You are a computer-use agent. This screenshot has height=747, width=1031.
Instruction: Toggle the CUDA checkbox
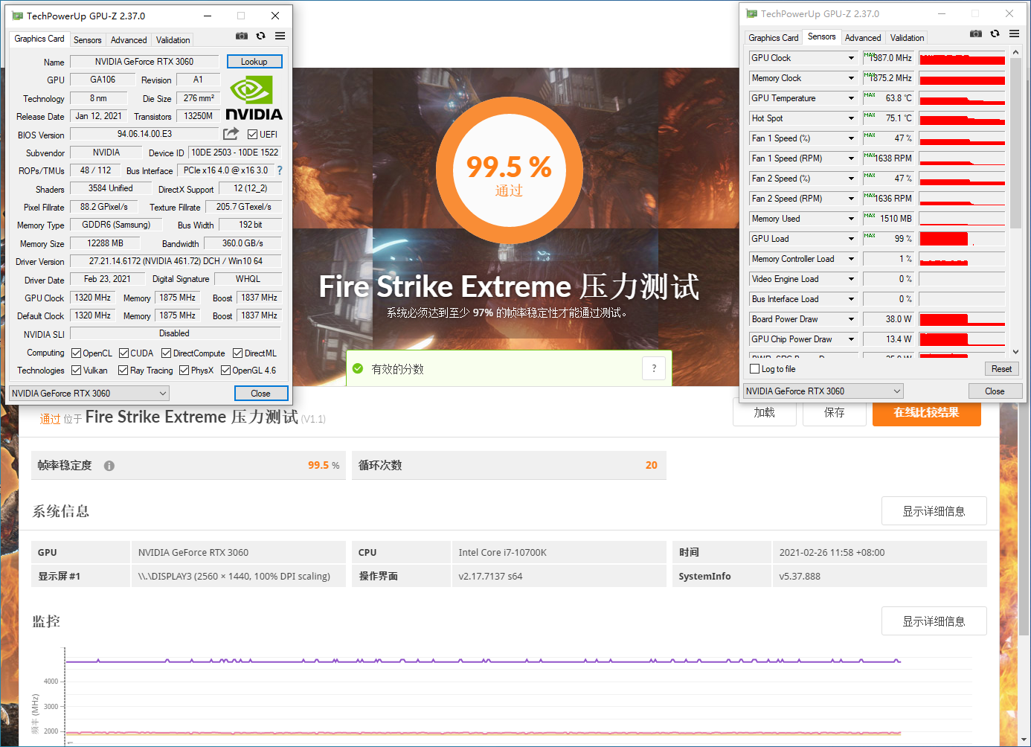click(x=124, y=353)
